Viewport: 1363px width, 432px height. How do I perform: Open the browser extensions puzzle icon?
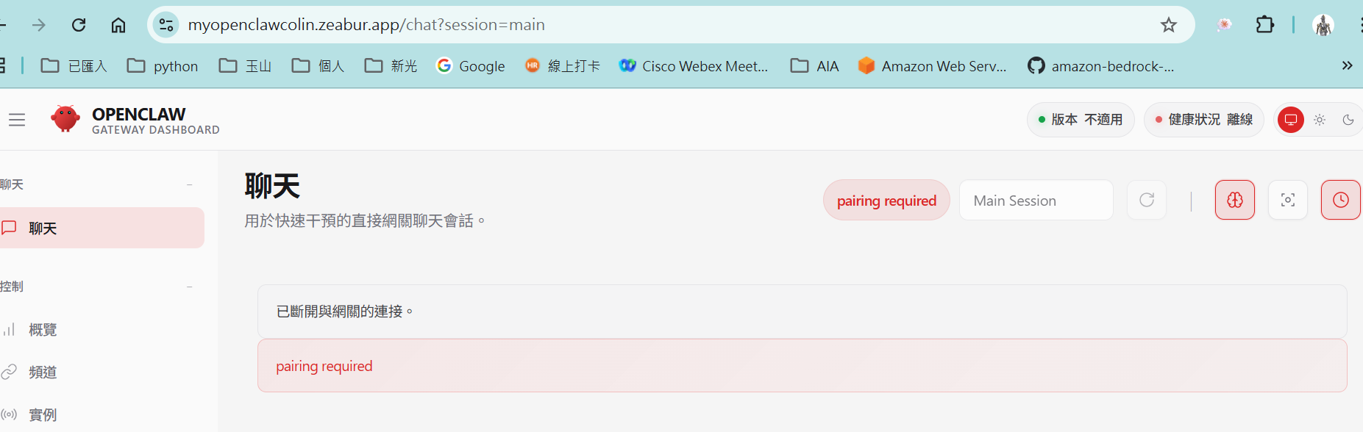pyautogui.click(x=1264, y=25)
